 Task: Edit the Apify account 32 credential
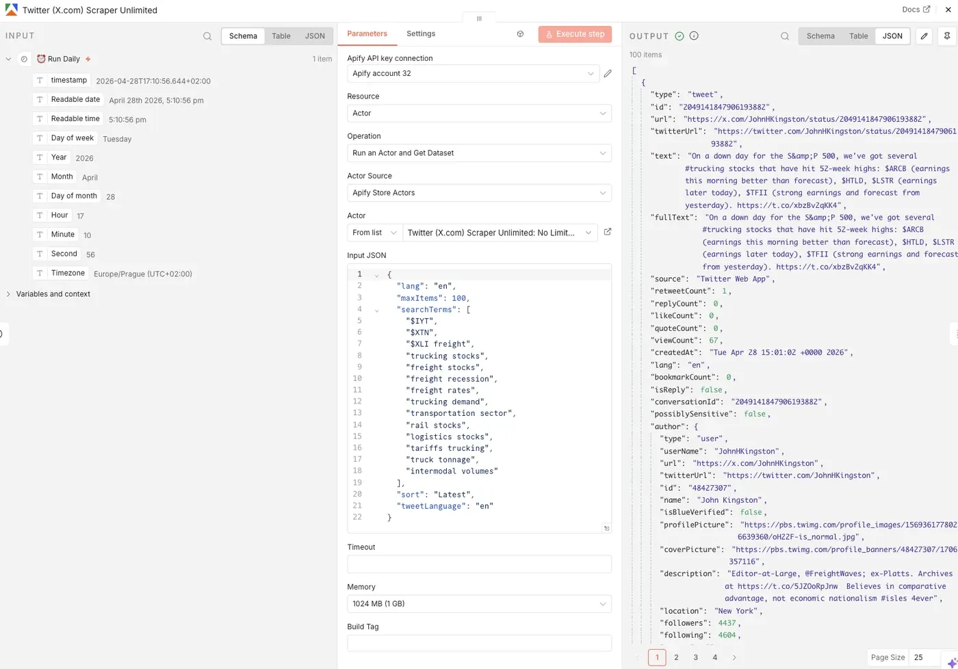608,73
